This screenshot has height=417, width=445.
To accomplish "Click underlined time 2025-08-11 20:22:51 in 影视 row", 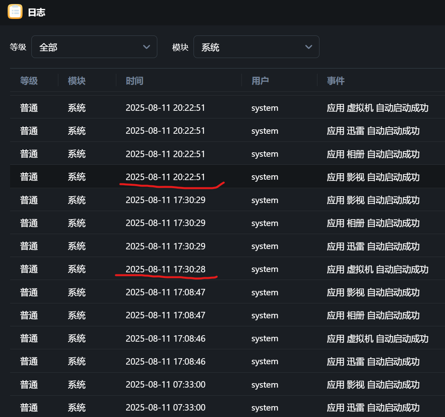I will 165,177.
